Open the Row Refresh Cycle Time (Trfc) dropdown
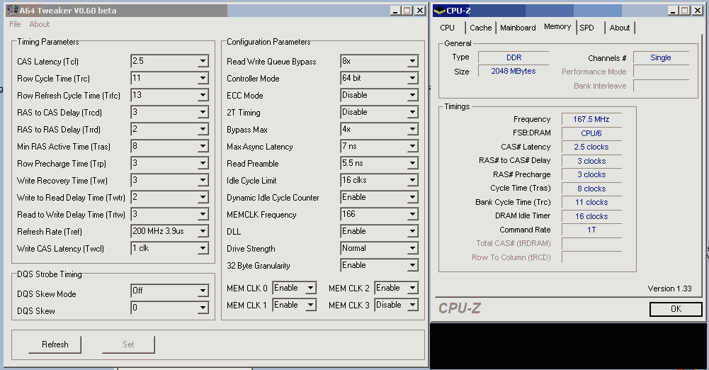 click(203, 96)
